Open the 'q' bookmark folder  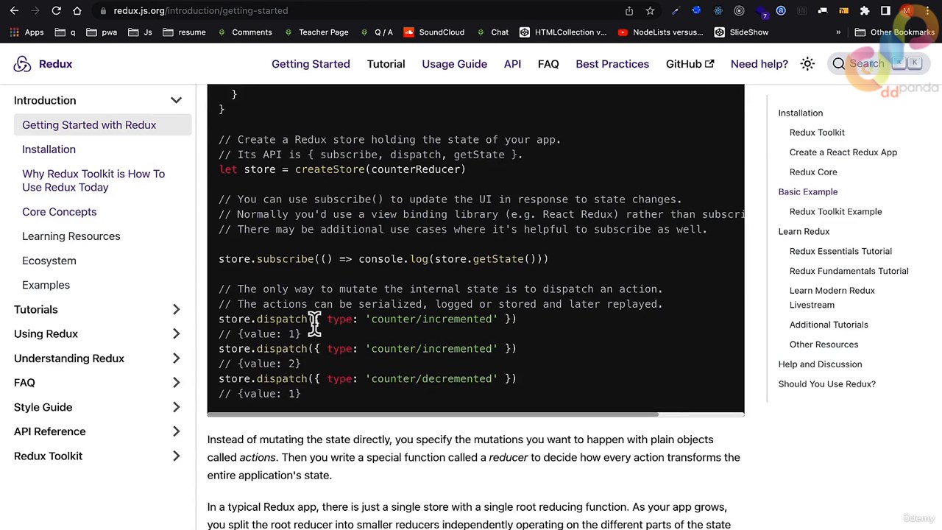65,32
